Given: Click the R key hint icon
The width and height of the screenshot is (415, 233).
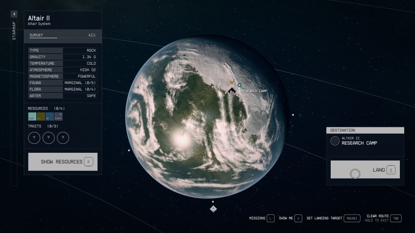Looking at the screenshot, I should [x=89, y=162].
